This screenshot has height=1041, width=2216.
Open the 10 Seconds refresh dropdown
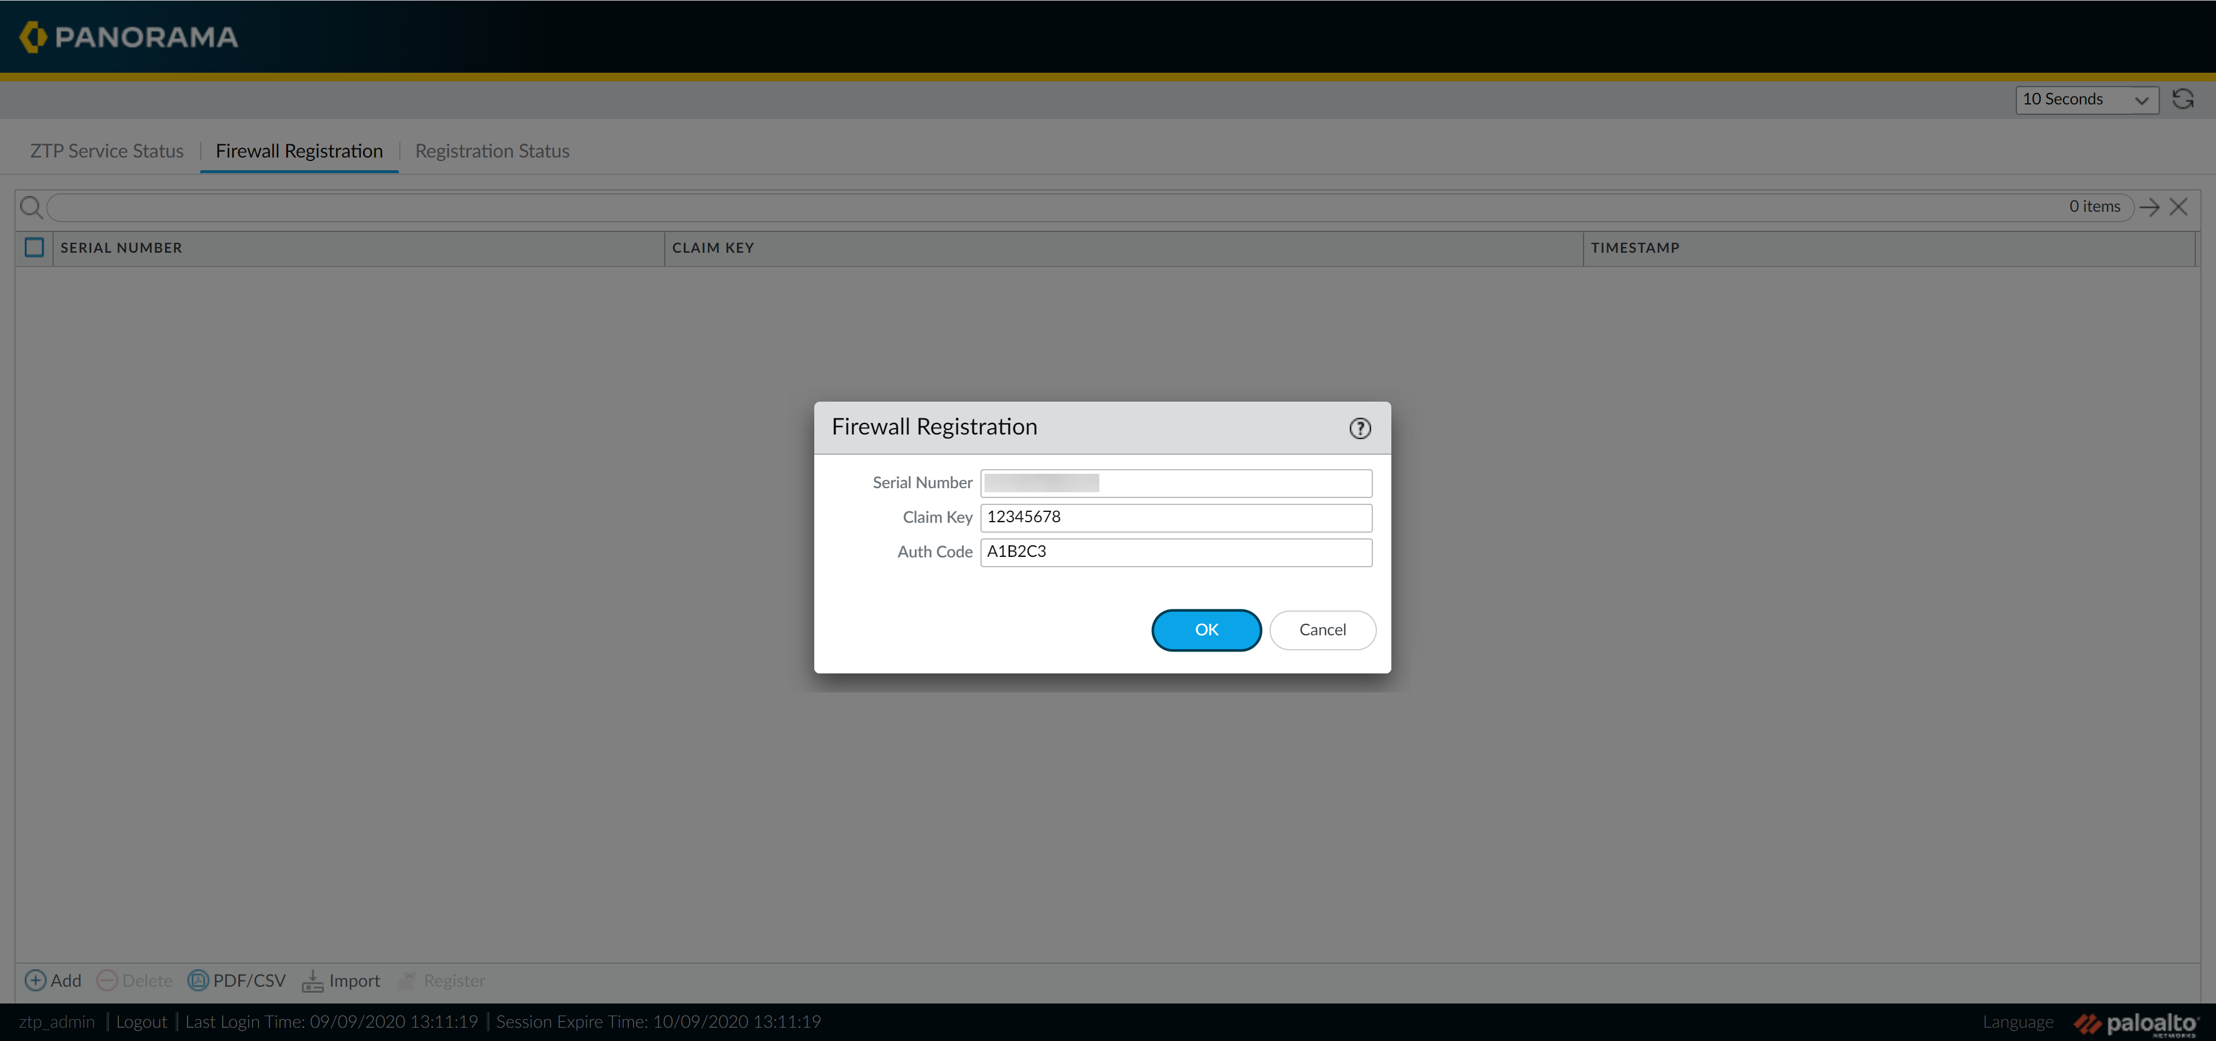pos(2086,100)
